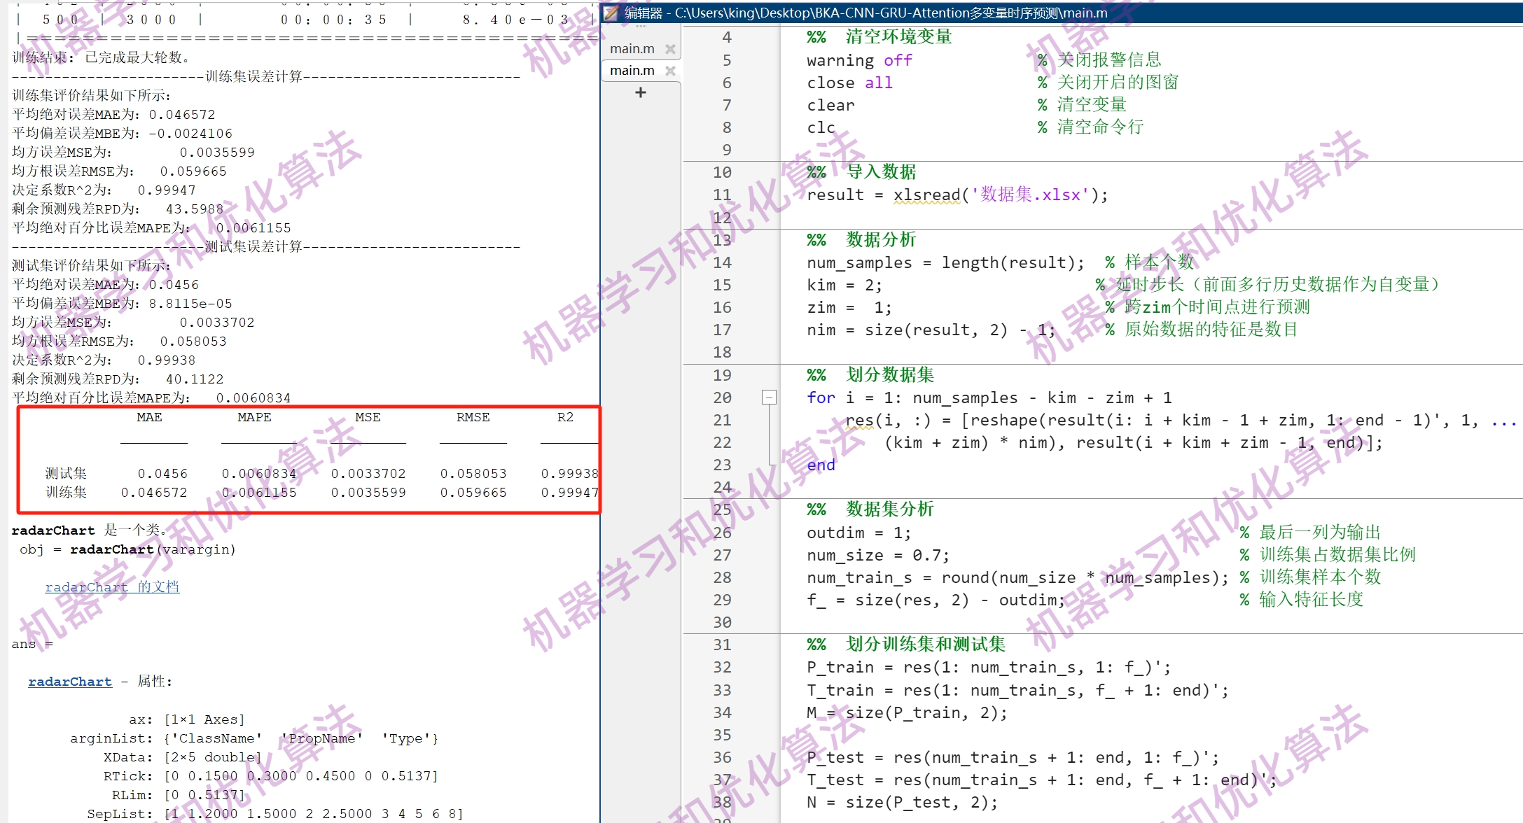Click line number 11 to set breakpoint
This screenshot has width=1523, height=823.
pyautogui.click(x=722, y=195)
